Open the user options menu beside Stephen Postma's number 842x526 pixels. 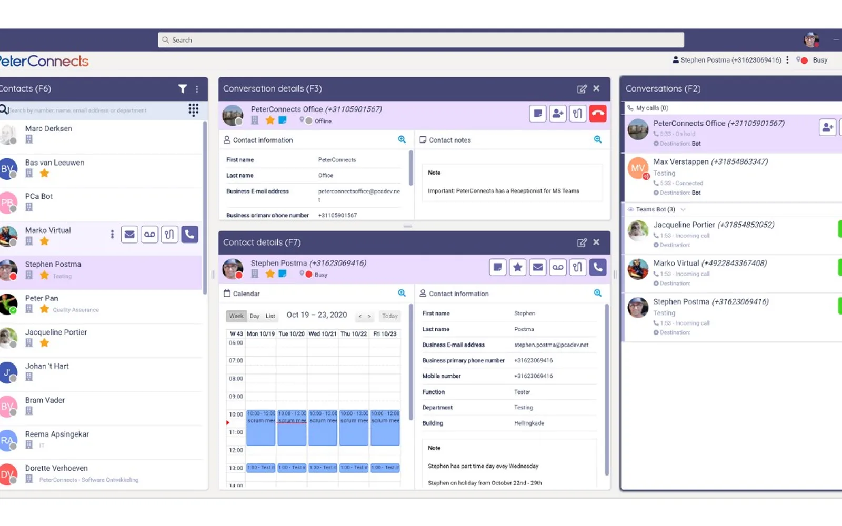coord(787,60)
